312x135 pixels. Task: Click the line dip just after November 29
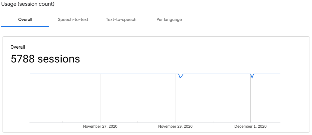[180, 78]
